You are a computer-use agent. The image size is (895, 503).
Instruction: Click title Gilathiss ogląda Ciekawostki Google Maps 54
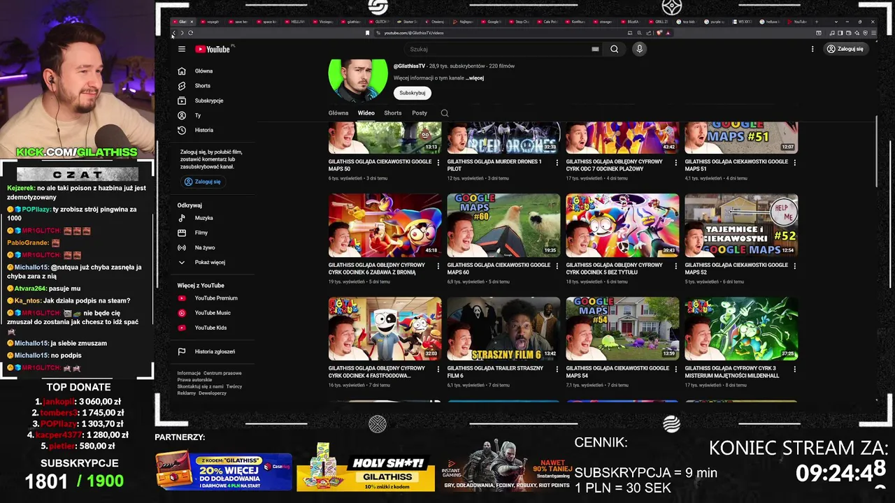(617, 372)
